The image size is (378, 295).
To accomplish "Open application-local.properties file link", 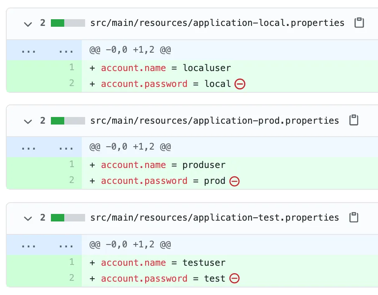I will pos(217,23).
